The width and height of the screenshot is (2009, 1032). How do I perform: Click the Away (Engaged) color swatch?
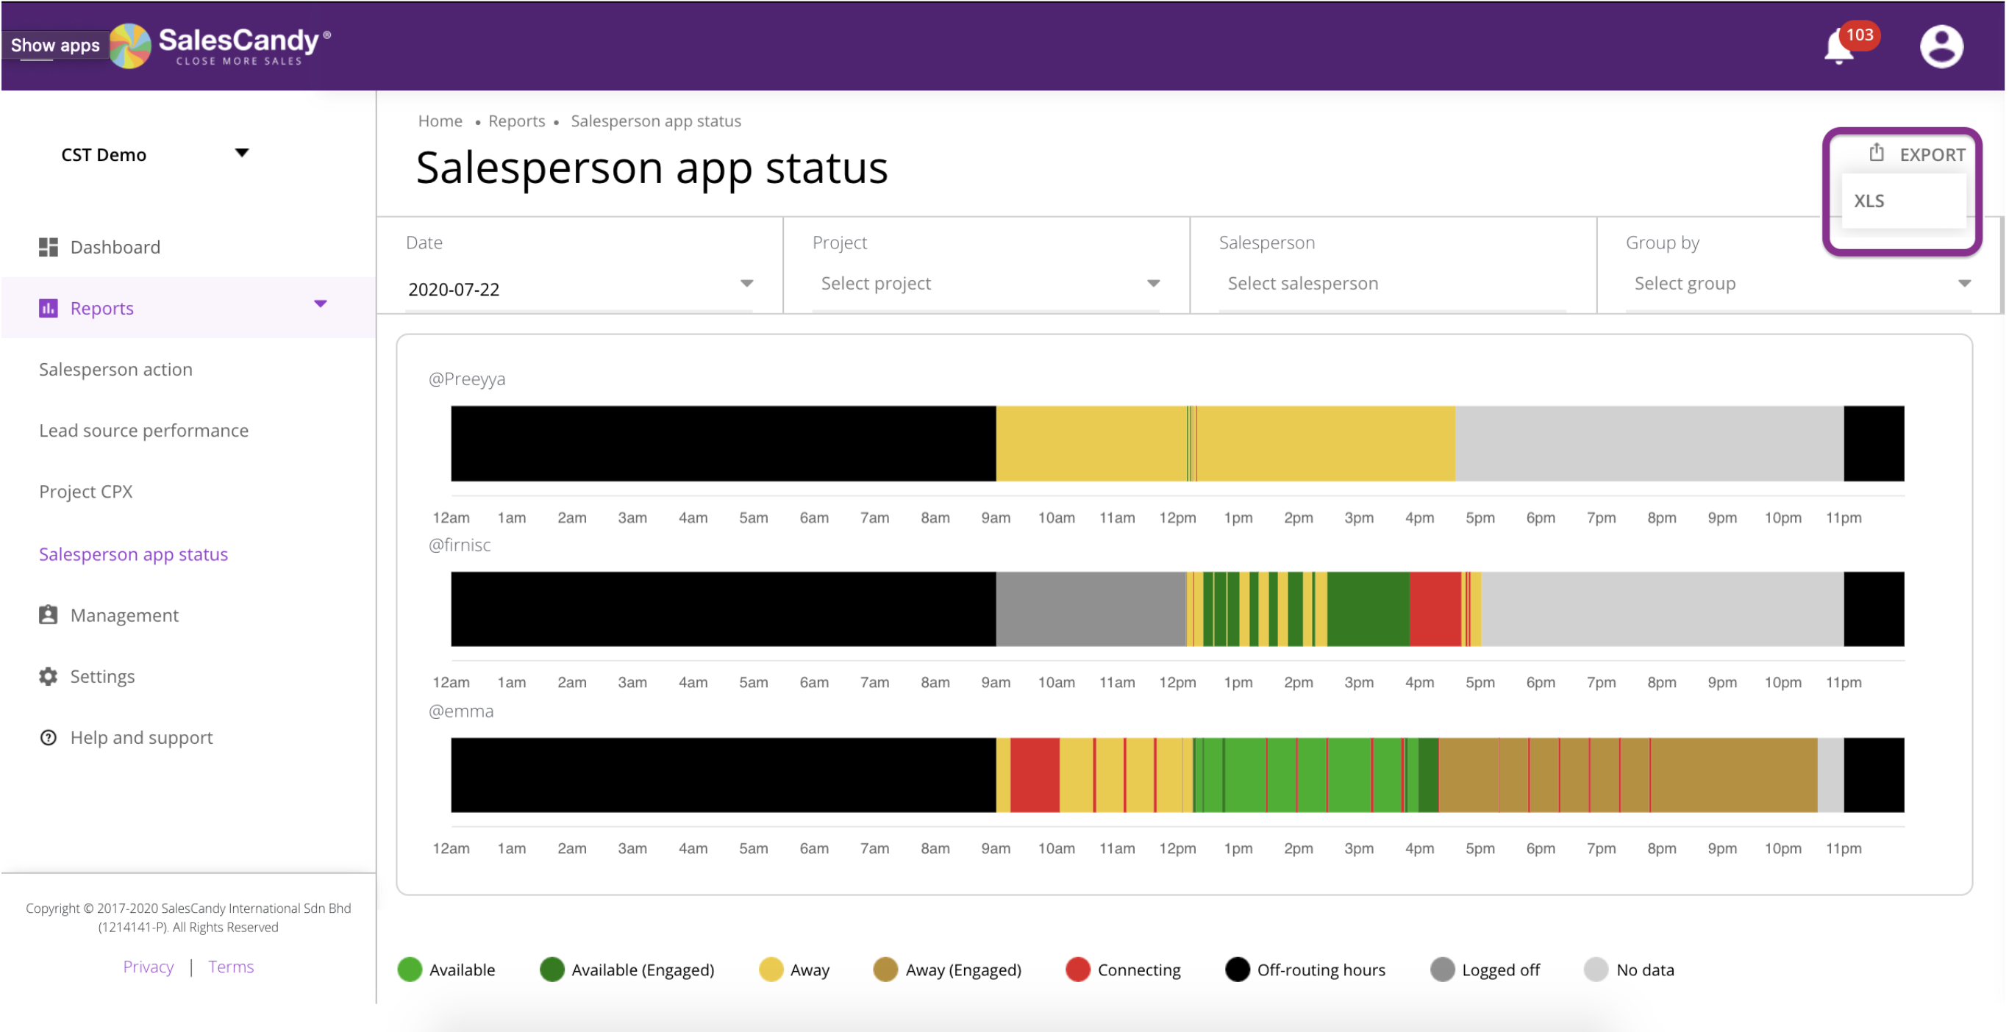click(885, 970)
